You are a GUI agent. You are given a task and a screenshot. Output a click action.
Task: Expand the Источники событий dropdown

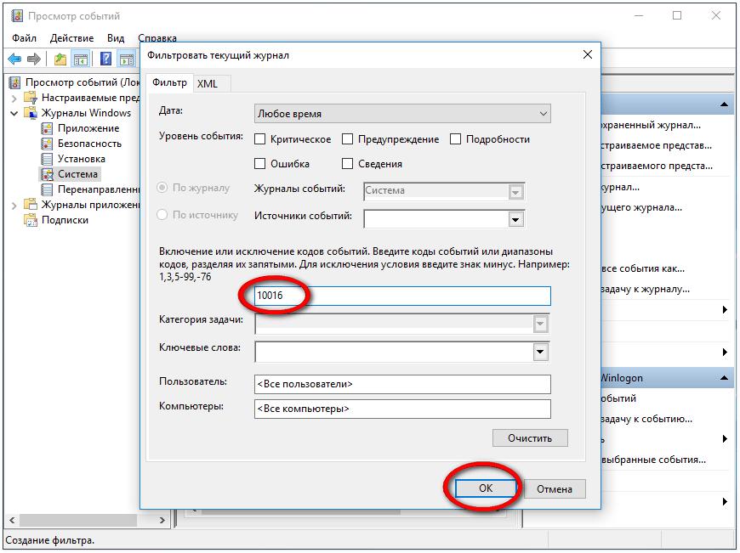click(515, 219)
